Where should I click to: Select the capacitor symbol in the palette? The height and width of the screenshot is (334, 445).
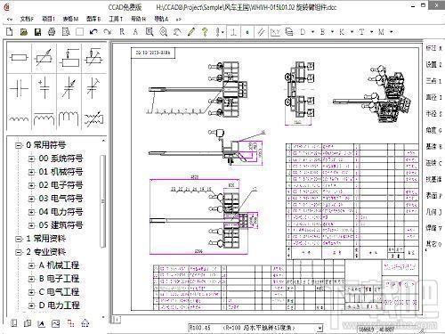coord(19,88)
